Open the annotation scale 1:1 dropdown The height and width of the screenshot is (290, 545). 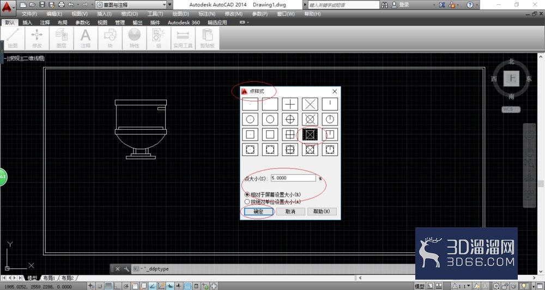(x=461, y=286)
